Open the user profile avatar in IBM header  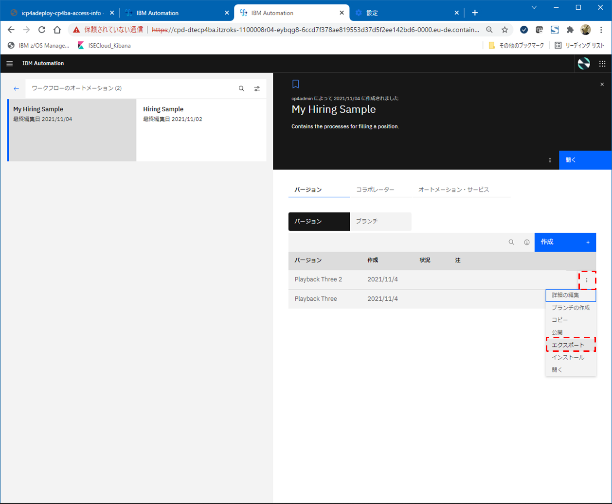coord(584,64)
